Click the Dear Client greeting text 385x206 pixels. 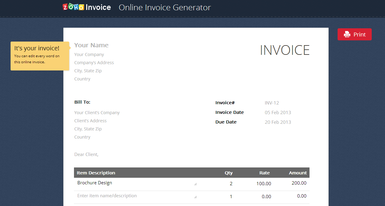(x=86, y=154)
